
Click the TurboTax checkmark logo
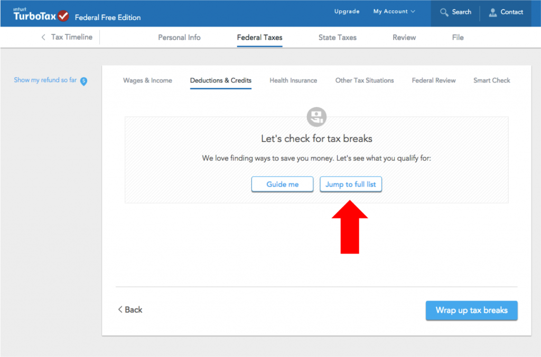click(x=63, y=15)
